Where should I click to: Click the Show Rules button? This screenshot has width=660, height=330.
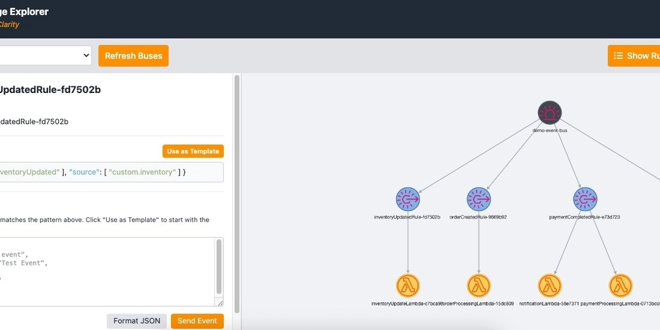tap(635, 56)
